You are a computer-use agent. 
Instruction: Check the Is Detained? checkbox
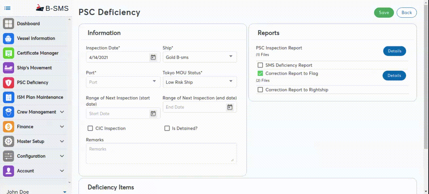pyautogui.click(x=167, y=128)
